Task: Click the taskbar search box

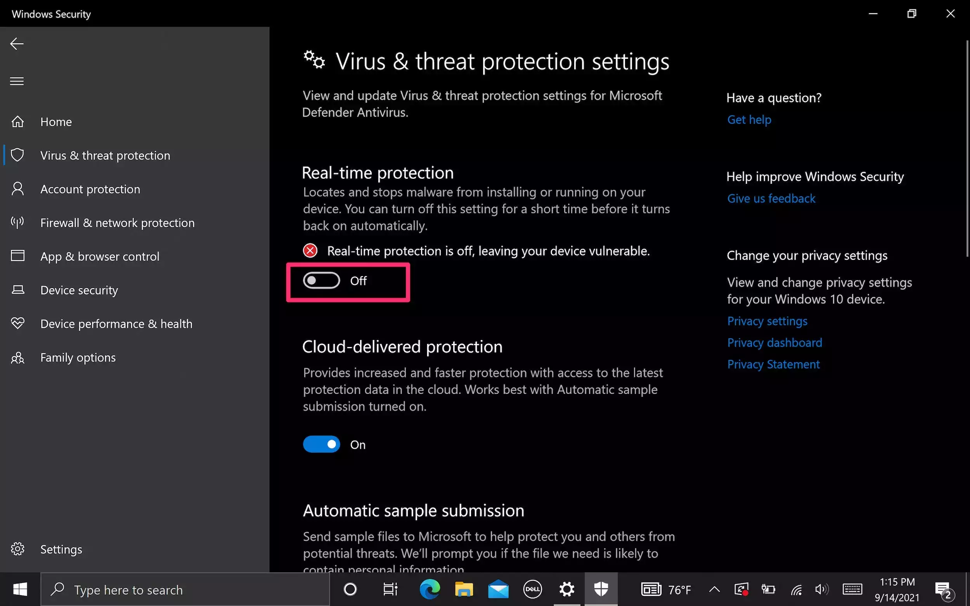Action: point(184,590)
